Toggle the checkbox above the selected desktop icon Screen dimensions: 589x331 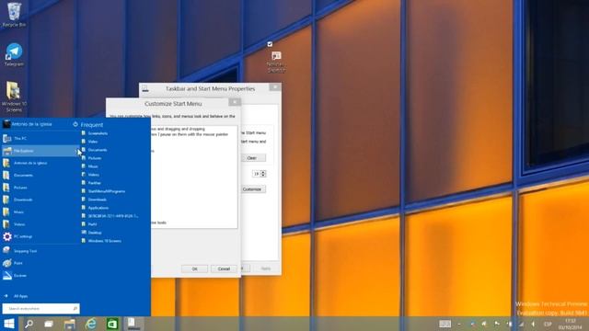coord(270,44)
